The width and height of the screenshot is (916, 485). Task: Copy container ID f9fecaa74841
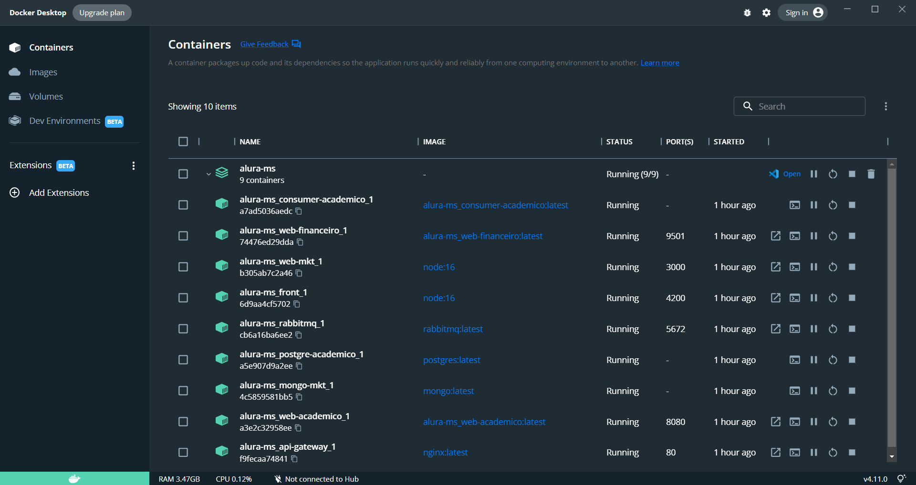click(x=294, y=459)
